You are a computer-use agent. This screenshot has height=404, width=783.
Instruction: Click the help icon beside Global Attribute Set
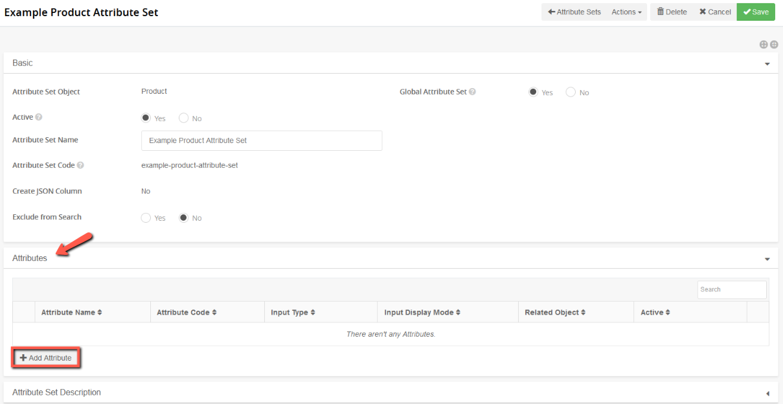pyautogui.click(x=471, y=91)
